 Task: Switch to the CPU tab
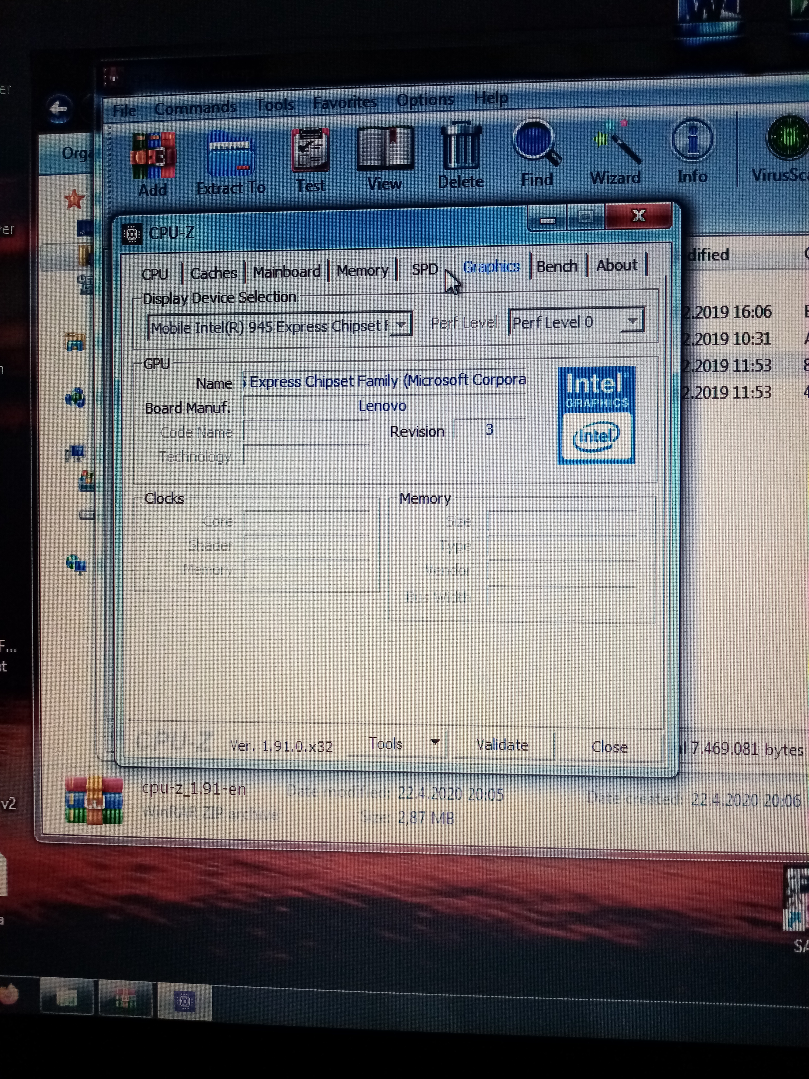click(155, 274)
